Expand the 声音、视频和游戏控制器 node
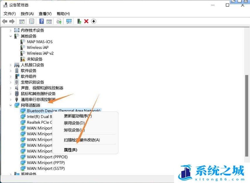 coord(11,88)
